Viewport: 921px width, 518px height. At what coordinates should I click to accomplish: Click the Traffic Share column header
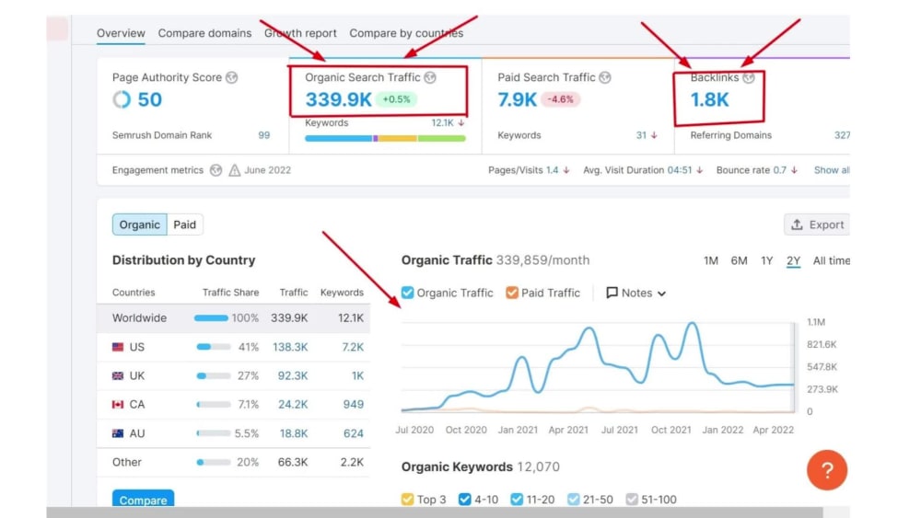click(230, 293)
